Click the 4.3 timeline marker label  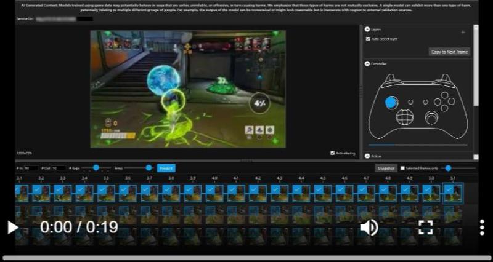[280, 178]
